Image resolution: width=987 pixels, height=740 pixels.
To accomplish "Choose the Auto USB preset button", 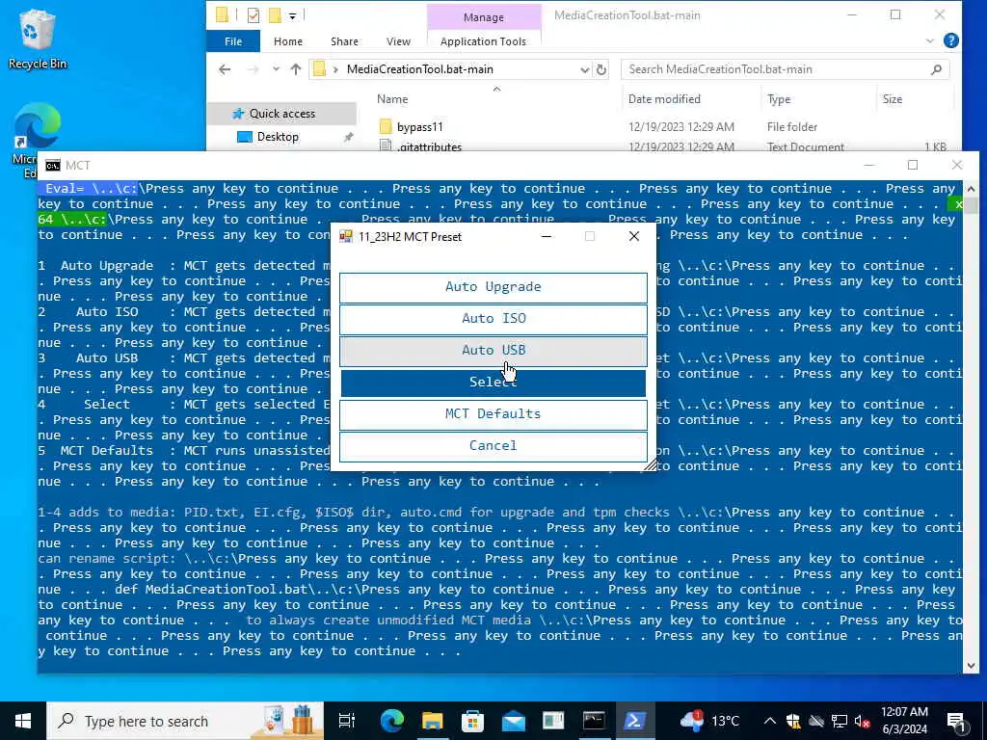I will point(493,350).
